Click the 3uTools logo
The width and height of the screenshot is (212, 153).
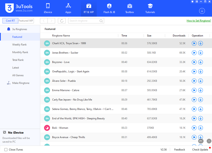(x=19, y=8)
